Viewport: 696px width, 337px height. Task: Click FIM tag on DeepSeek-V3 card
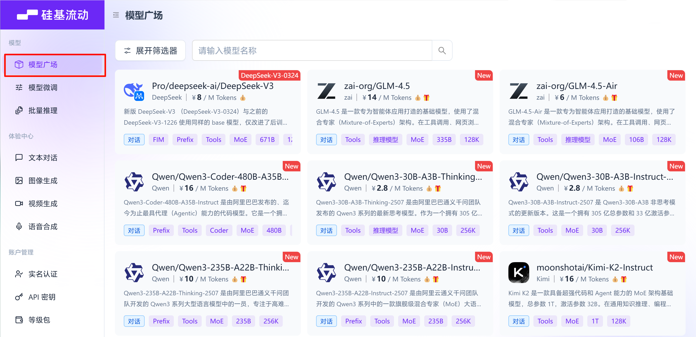coord(158,140)
